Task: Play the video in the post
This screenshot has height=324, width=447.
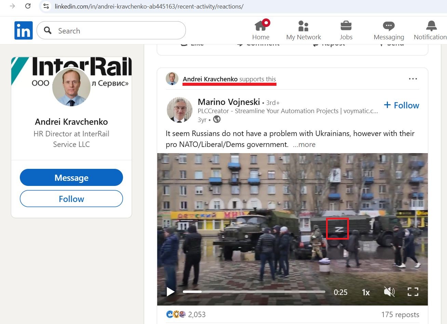Action: [x=170, y=292]
